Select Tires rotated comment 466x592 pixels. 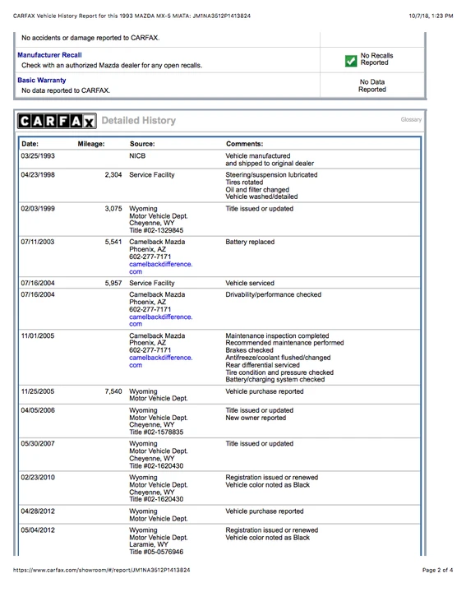point(244,183)
